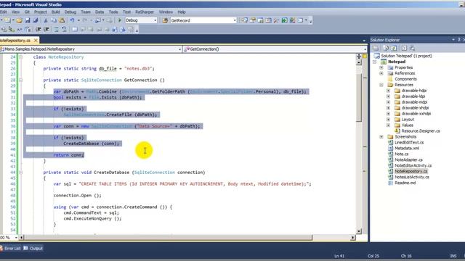
Task: Click the Uncomment Selection icon
Action: coord(64,29)
